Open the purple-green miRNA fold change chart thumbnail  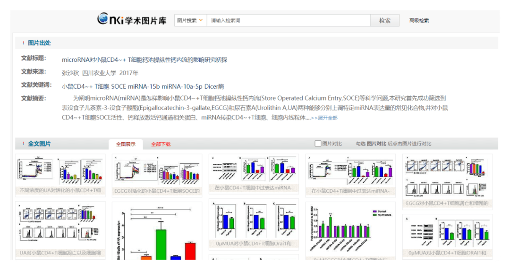pos(350,231)
